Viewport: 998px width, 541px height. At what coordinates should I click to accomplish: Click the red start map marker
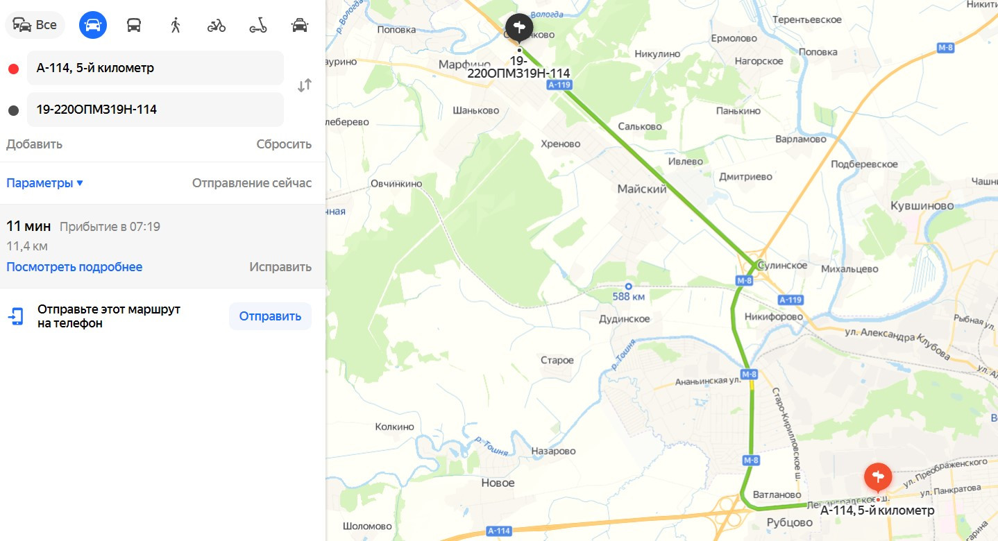(877, 479)
